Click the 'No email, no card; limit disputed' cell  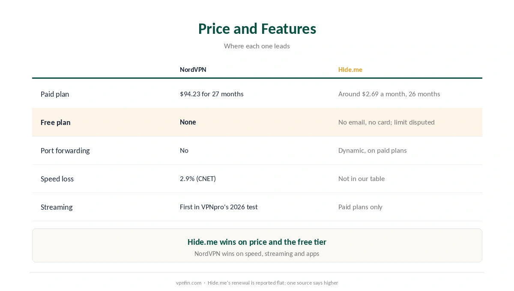[386, 122]
